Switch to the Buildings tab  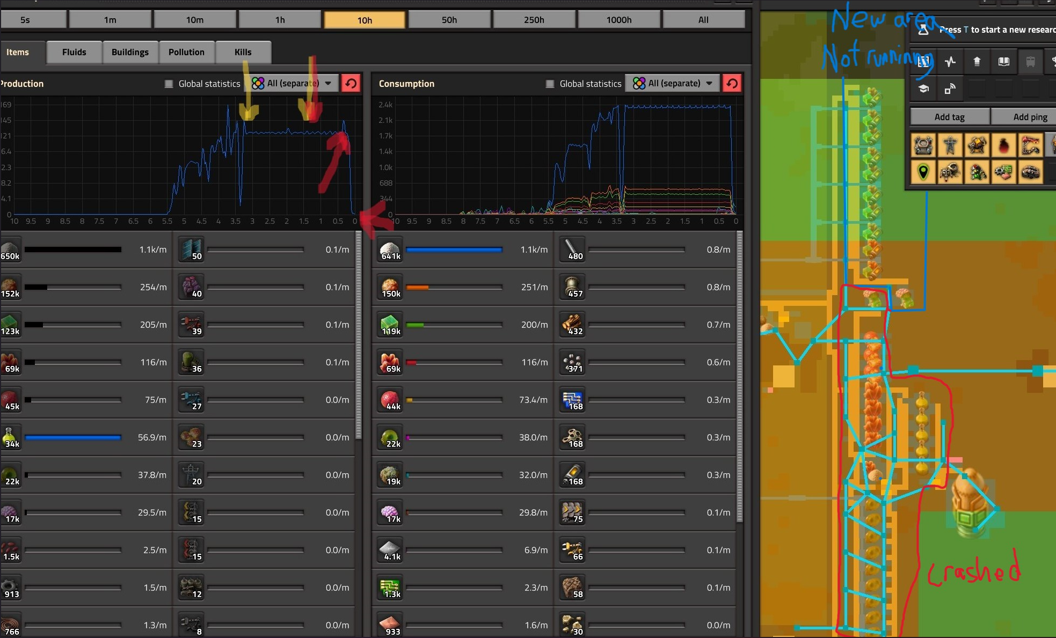pyautogui.click(x=130, y=52)
